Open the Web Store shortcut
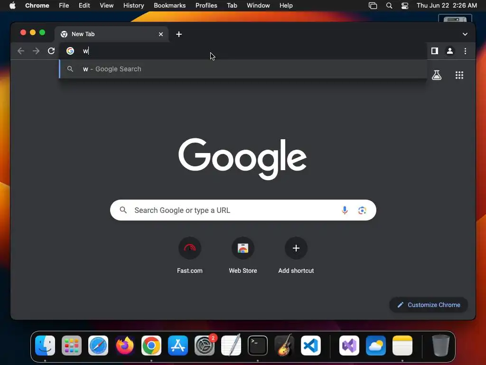Screen dimensions: 486x365 point(243,255)
